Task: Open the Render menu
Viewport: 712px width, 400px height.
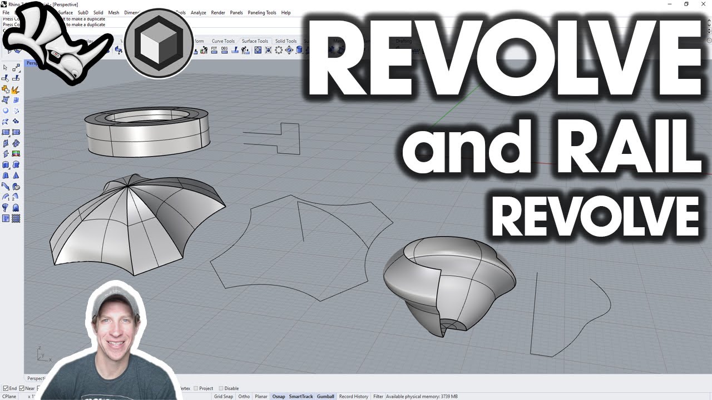Action: pyautogui.click(x=218, y=12)
